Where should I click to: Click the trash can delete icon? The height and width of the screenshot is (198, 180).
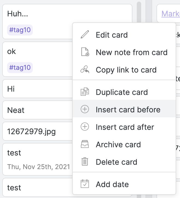[85, 161]
